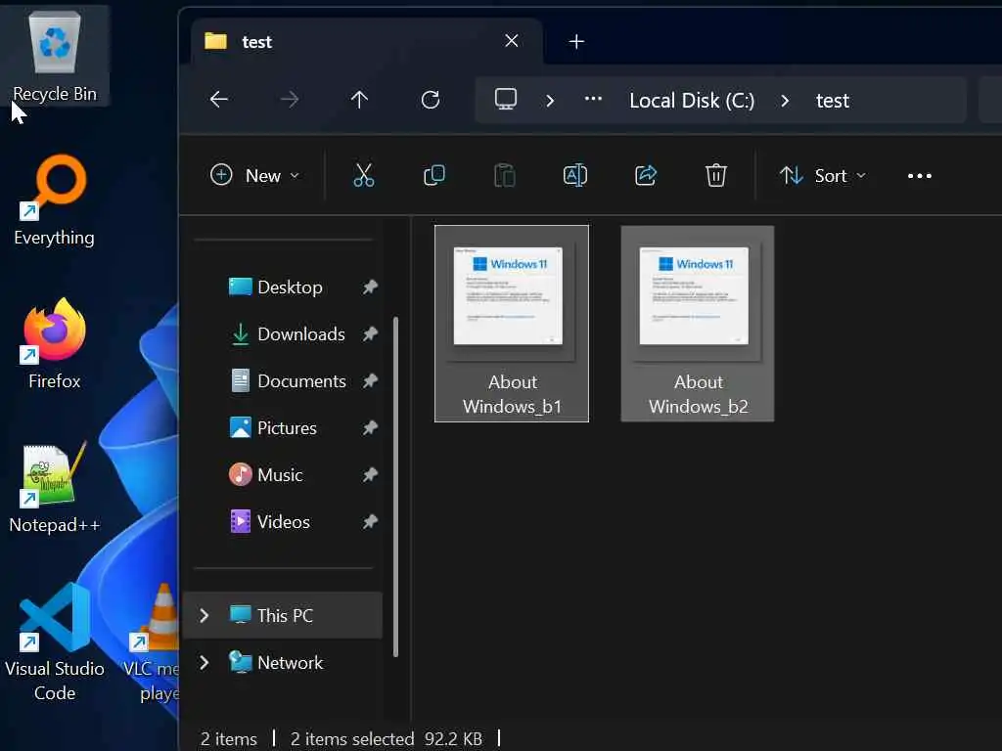Close the test tab
This screenshot has height=751, width=1002.
511,41
